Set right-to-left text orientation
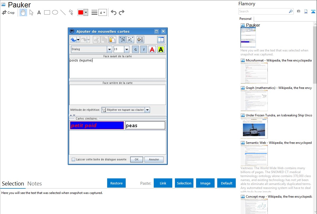The image size is (317, 214). click(130, 40)
